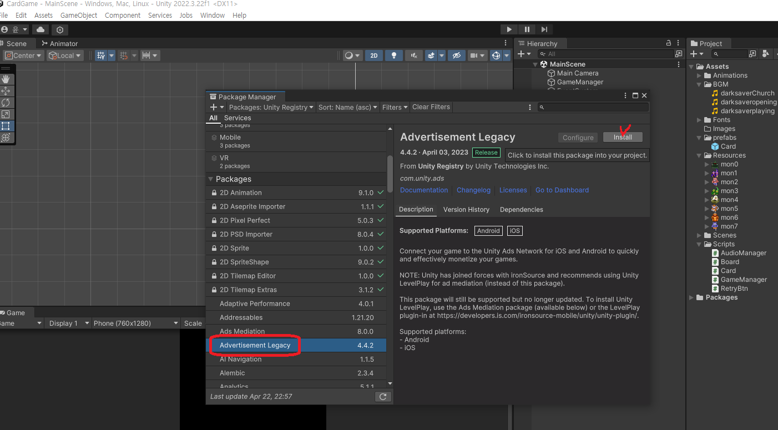Collapse the Packages section header

(x=296, y=179)
